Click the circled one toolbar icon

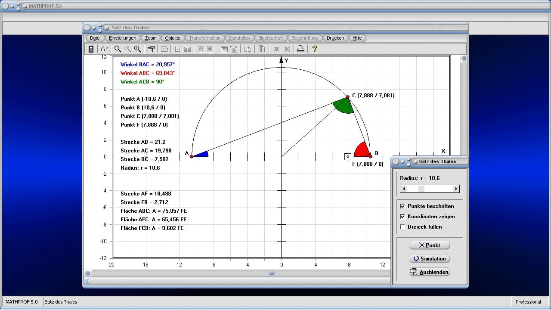[201, 49]
